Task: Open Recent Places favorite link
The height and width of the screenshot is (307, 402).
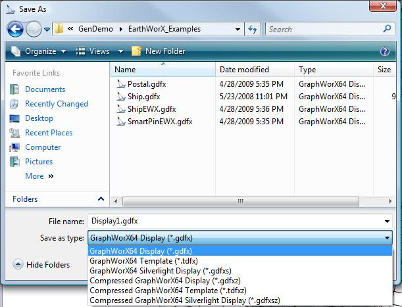Action: [48, 133]
